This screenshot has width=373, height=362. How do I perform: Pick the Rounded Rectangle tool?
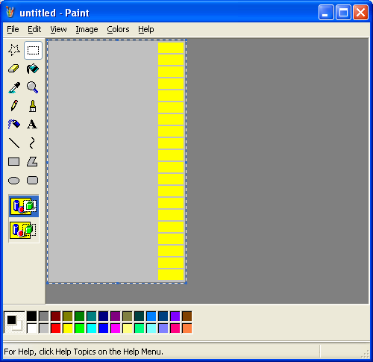pos(33,180)
